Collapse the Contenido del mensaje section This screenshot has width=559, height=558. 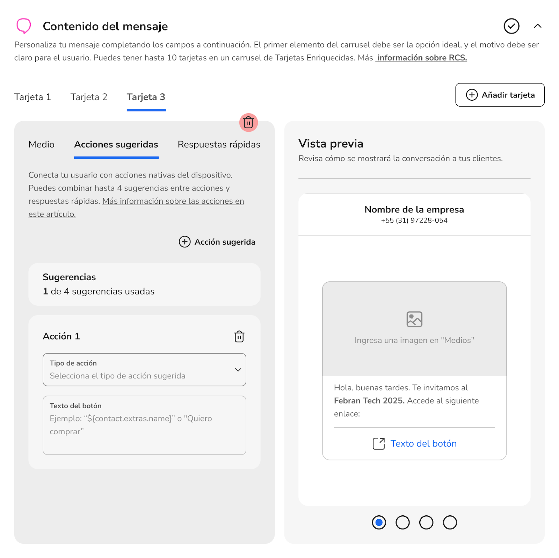click(538, 26)
